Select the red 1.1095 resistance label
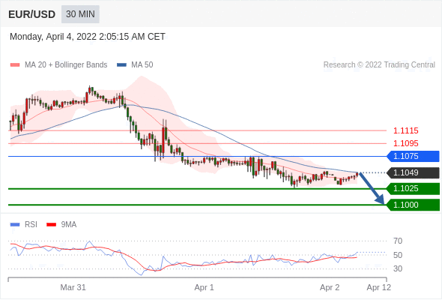The width and height of the screenshot is (442, 300). point(405,143)
